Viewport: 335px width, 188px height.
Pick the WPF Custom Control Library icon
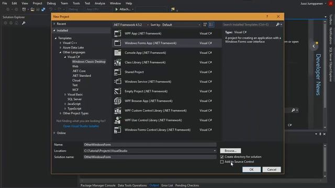point(117,110)
